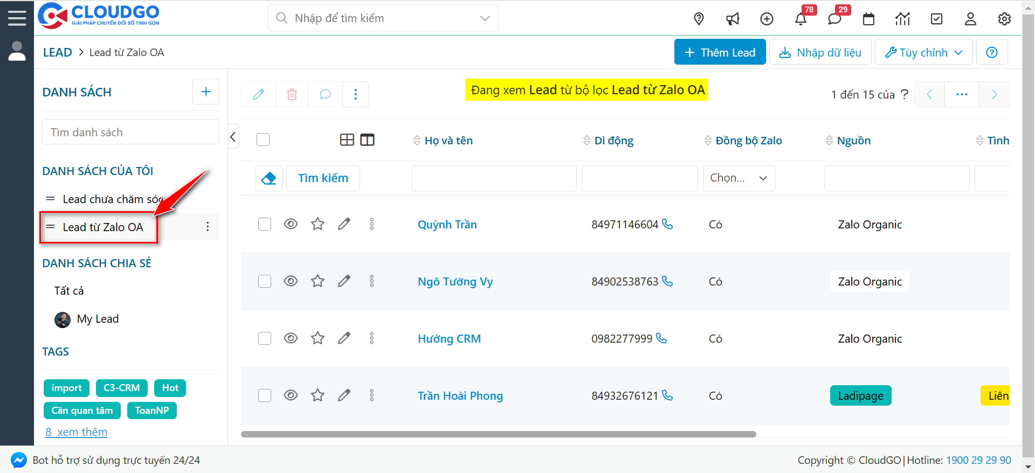Click the phone icon beside Quỳnh Trần's number
The height and width of the screenshot is (473, 1035).
[667, 224]
